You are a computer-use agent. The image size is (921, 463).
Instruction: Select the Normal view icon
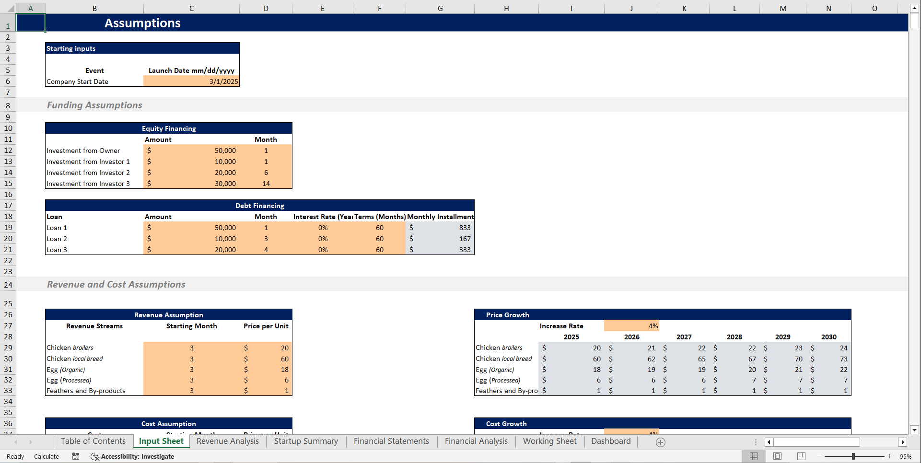[754, 456]
